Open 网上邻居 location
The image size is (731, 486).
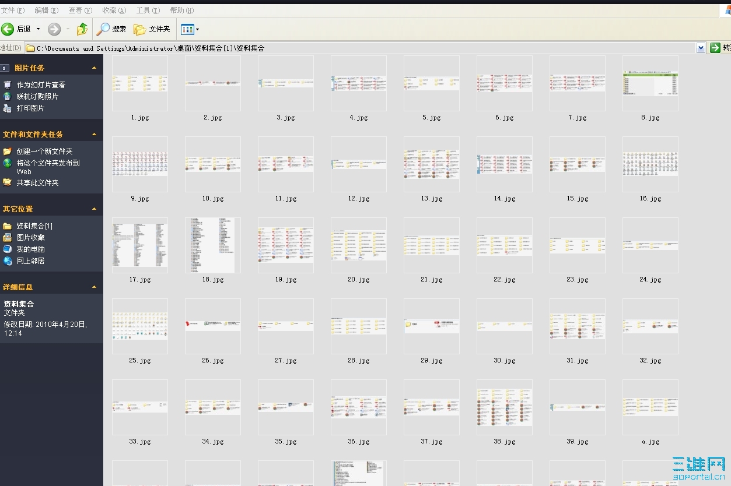tap(30, 261)
